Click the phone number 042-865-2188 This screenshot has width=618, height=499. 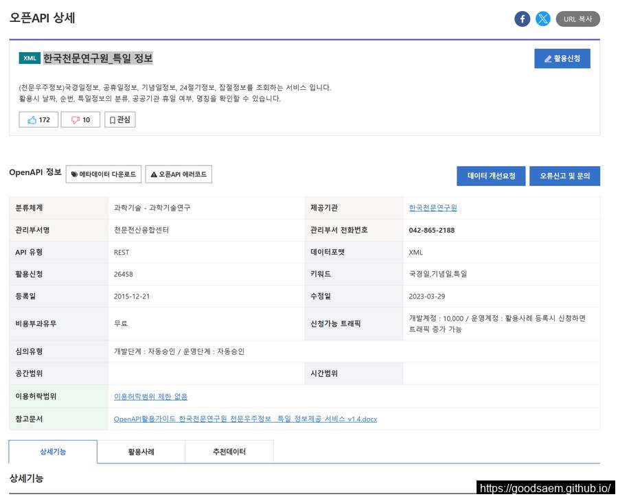point(432,230)
